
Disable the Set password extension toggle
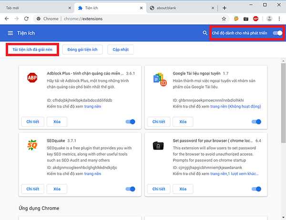click(x=256, y=189)
